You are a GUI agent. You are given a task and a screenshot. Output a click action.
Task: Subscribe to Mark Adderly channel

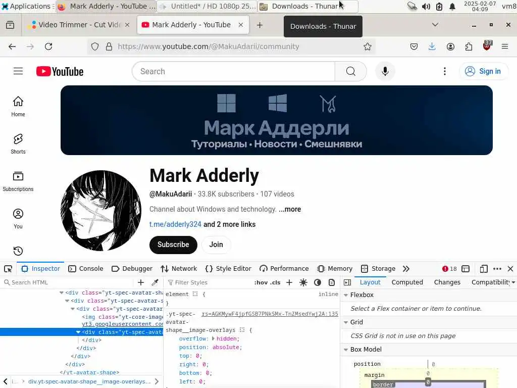click(173, 245)
